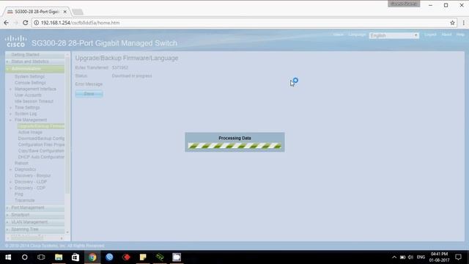This screenshot has width=469, height=264.
Task: Open Action Center notifications icon
Action: click(x=458, y=257)
